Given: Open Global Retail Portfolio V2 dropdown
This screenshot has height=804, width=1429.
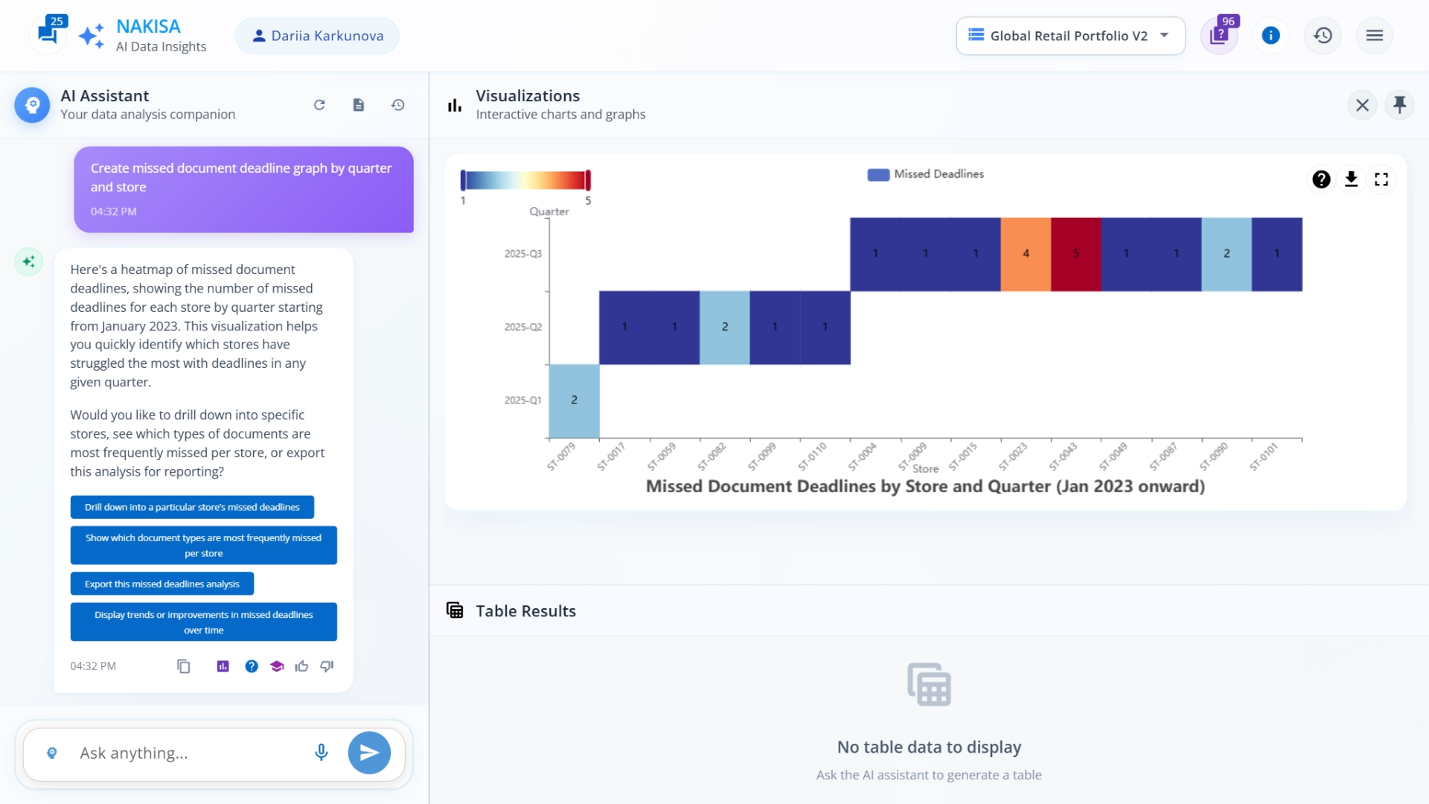Looking at the screenshot, I should [x=1070, y=36].
